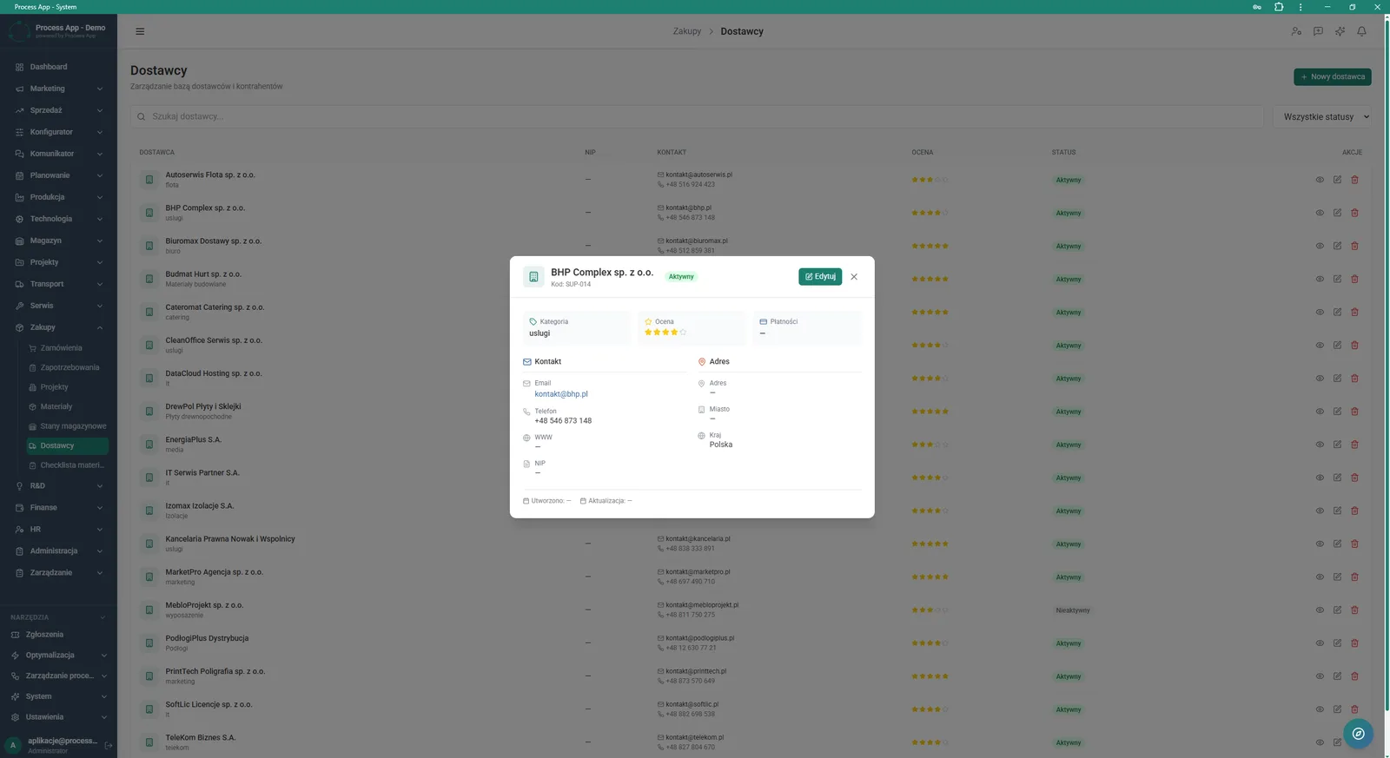The height and width of the screenshot is (758, 1390).
Task: Open the notifications bell icon
Action: (1361, 31)
